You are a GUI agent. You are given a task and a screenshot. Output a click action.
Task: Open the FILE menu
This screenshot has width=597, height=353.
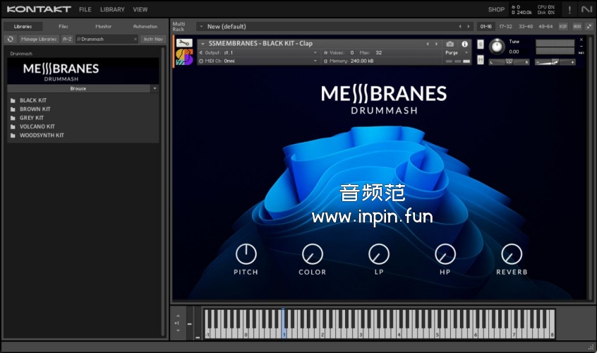[85, 9]
